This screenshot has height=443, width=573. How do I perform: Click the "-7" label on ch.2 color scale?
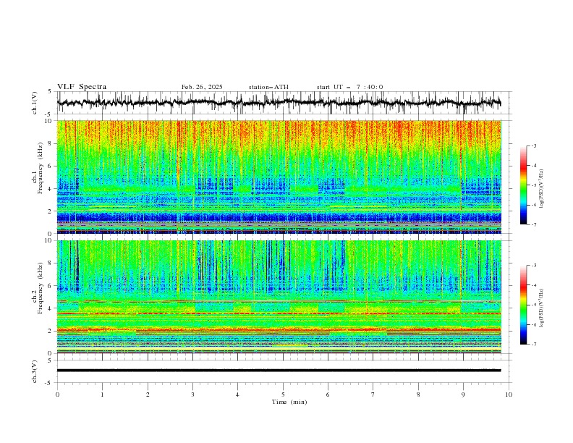pyautogui.click(x=534, y=345)
